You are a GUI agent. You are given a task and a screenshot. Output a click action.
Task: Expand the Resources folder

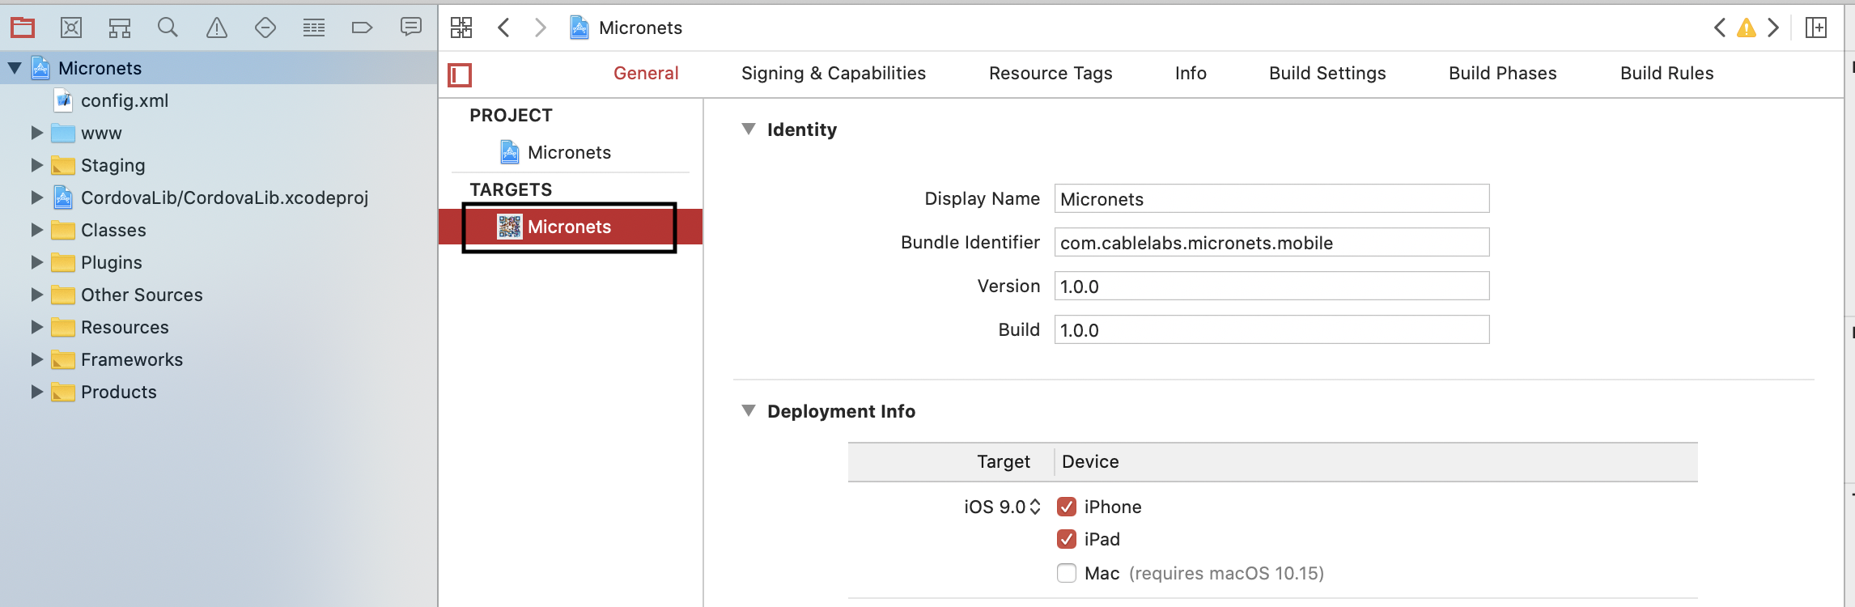[36, 327]
